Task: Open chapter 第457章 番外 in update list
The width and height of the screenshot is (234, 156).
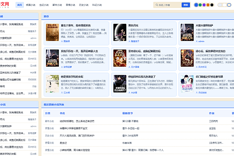Action: point(143,150)
